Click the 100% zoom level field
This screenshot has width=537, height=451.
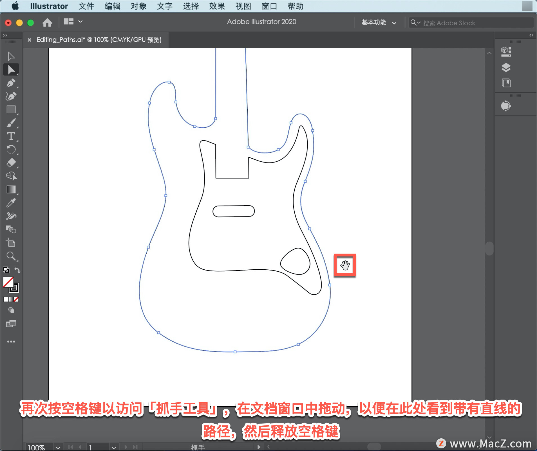pos(39,447)
